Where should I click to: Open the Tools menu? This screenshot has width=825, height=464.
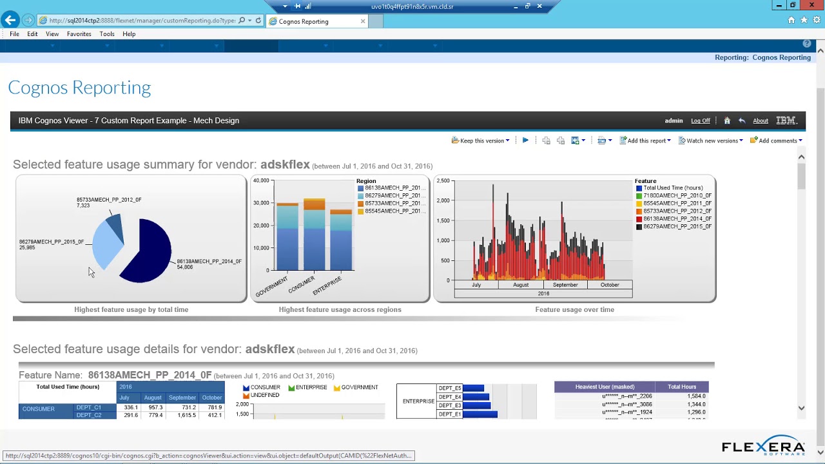[x=107, y=34]
